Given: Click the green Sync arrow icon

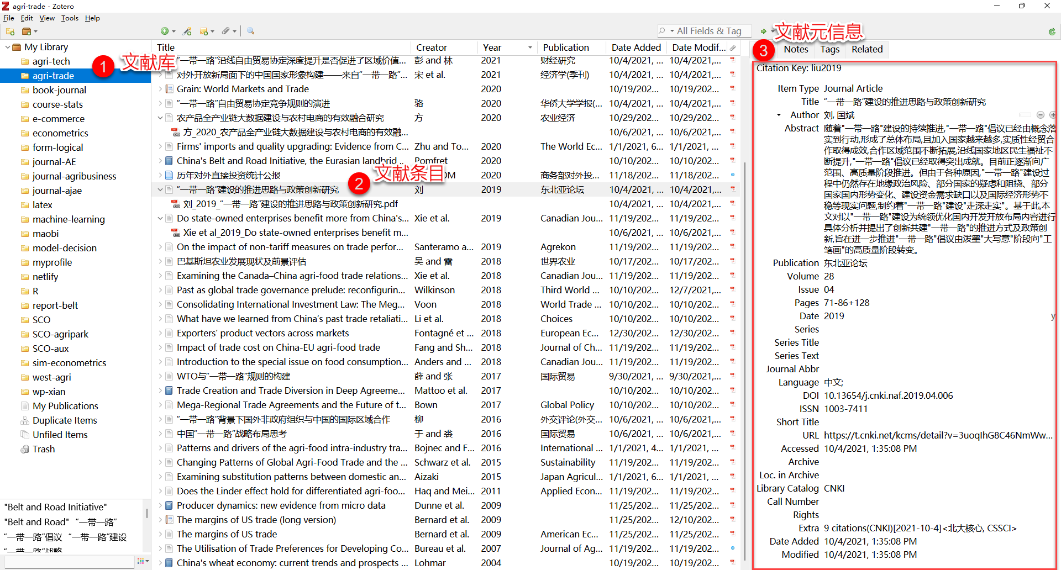Looking at the screenshot, I should (1052, 31).
